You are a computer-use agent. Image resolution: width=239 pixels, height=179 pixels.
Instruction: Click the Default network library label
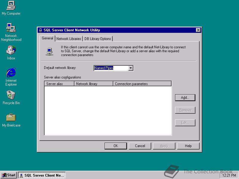[60, 68]
